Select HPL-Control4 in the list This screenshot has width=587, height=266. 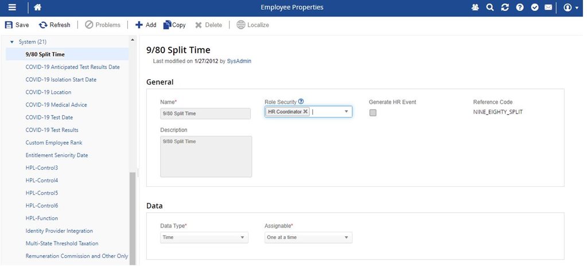click(41, 181)
